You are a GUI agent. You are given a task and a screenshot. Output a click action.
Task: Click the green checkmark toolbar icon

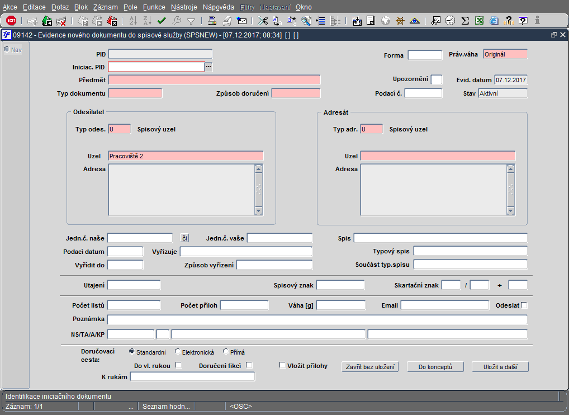(x=162, y=21)
